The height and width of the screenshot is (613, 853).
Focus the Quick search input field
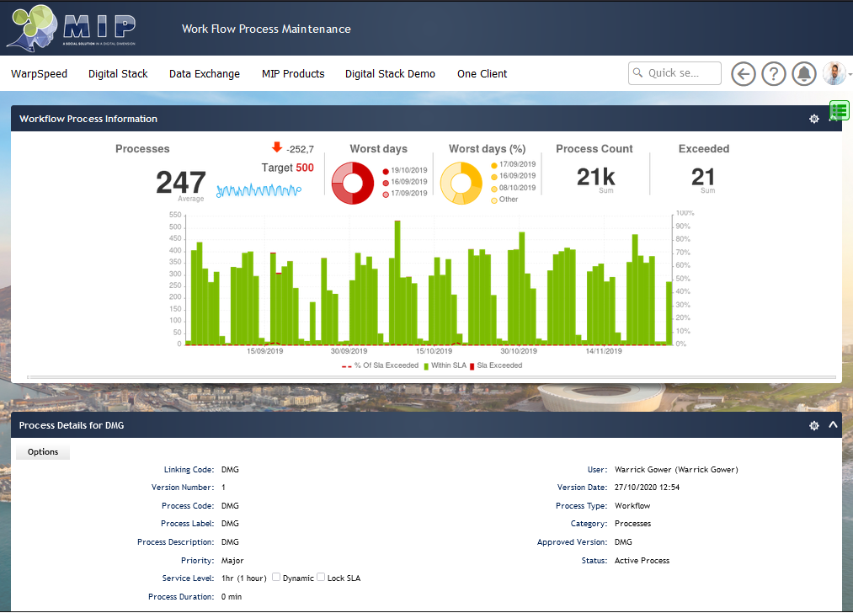(x=682, y=73)
